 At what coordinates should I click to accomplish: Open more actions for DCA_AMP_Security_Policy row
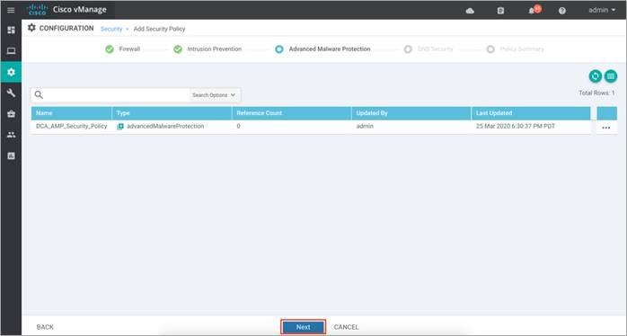(x=606, y=128)
